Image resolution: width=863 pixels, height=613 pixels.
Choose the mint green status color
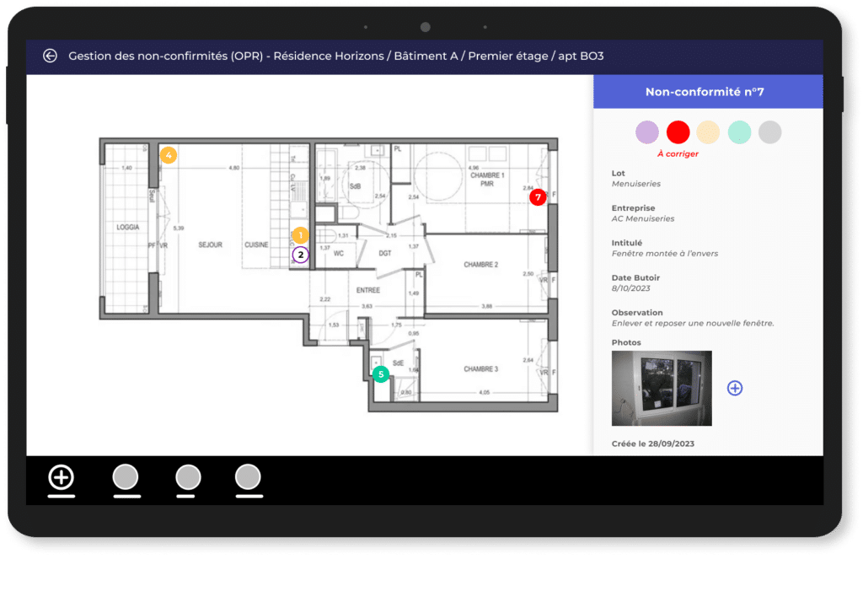coord(739,132)
